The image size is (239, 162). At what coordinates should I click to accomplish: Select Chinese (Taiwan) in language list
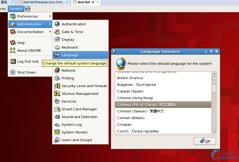tap(140, 111)
